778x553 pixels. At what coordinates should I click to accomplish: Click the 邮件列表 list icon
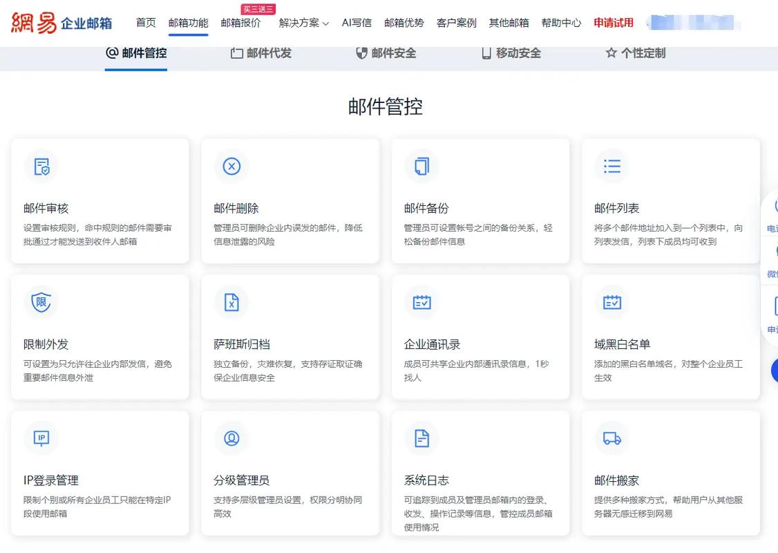pyautogui.click(x=611, y=166)
